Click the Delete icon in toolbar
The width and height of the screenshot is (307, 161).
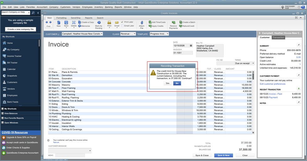click(x=74, y=23)
